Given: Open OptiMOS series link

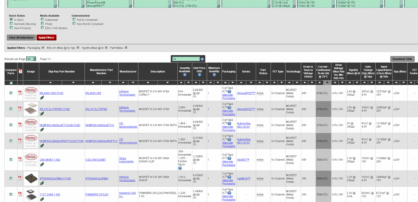Looking at the screenshot, I should 243,179.
